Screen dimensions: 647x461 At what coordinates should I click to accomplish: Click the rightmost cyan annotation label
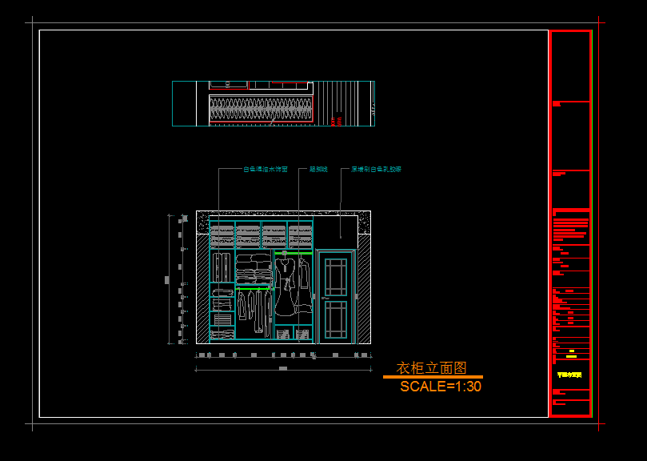tap(376, 170)
